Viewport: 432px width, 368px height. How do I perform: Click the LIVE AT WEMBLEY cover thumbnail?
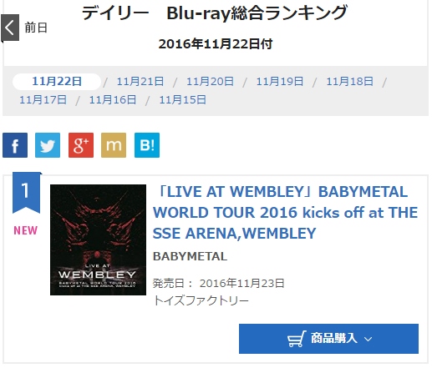coord(98,239)
